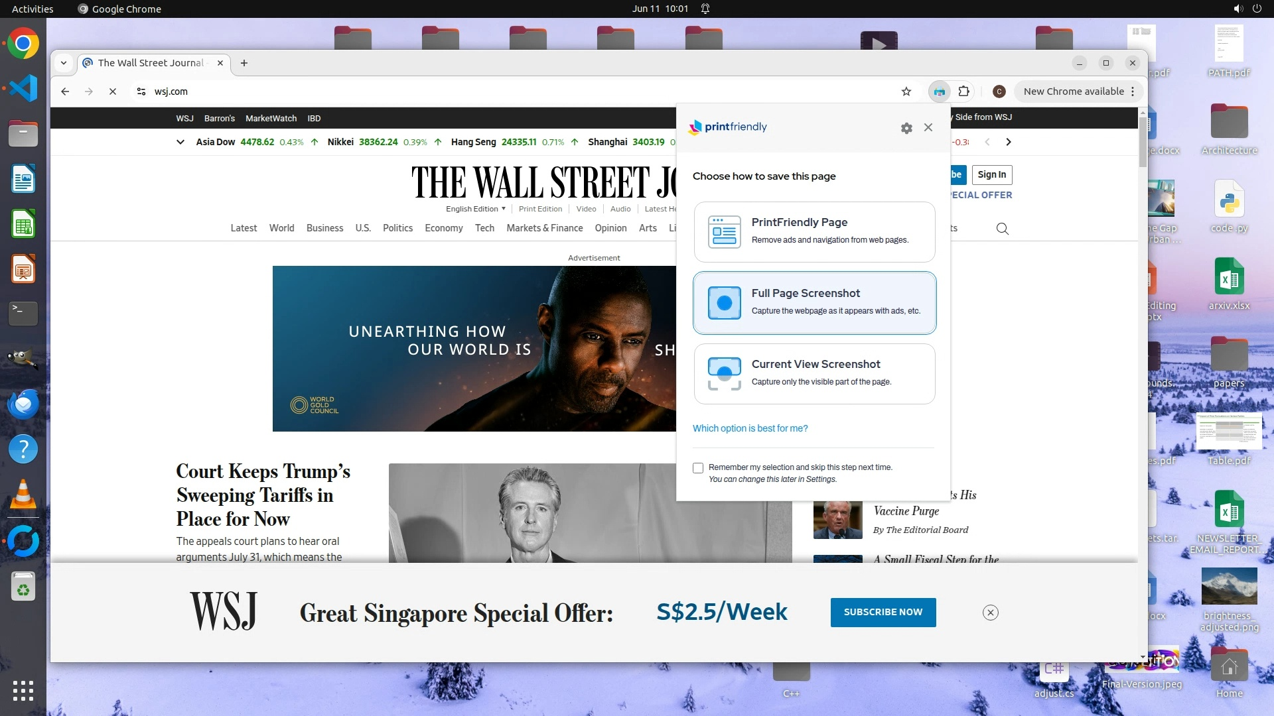
Task: Close the PrintFriendly popup panel
Action: [x=928, y=127]
